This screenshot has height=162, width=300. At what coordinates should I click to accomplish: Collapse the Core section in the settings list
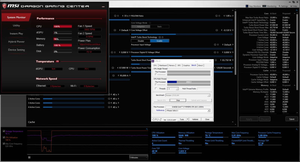(294, 13)
